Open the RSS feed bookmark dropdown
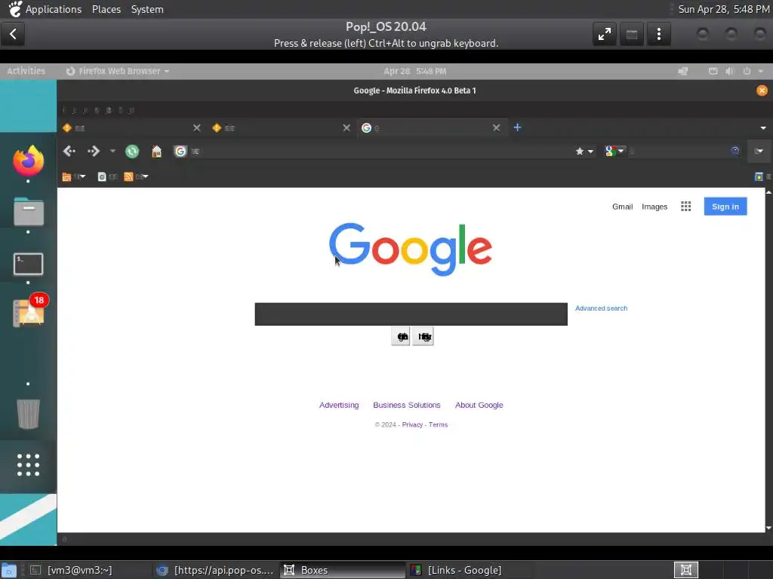The image size is (773, 579). (136, 176)
